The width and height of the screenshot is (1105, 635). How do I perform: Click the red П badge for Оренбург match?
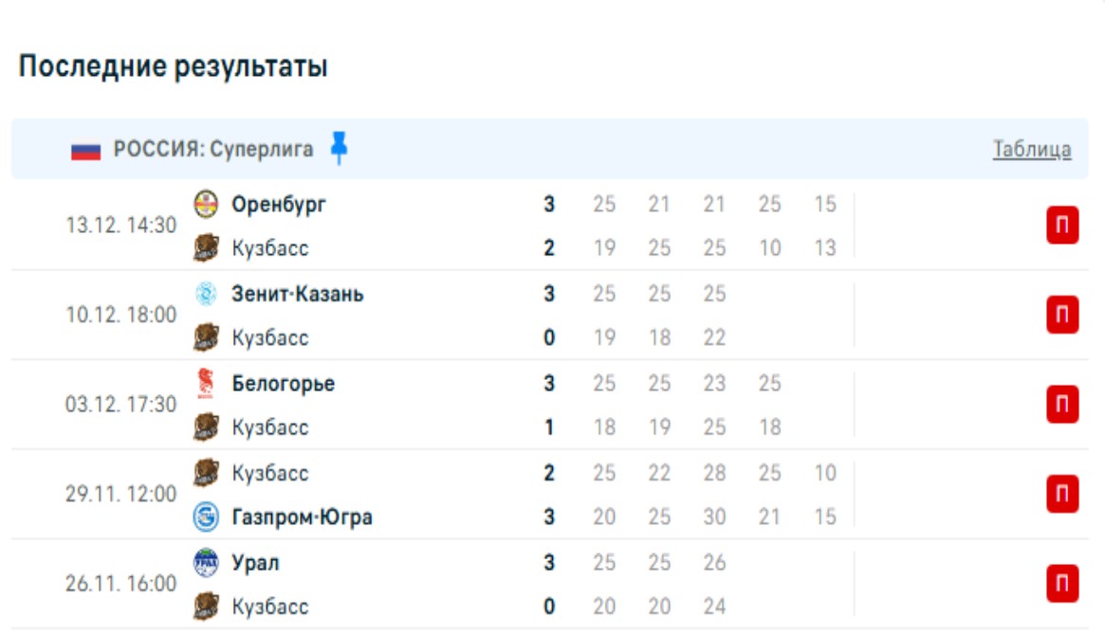pyautogui.click(x=1062, y=227)
